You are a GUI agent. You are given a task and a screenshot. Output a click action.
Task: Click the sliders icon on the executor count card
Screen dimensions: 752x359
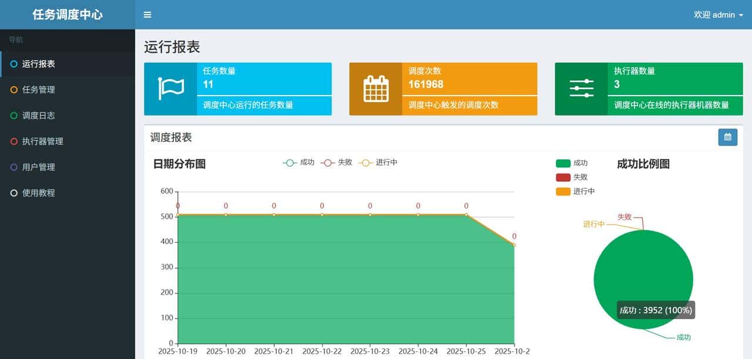[x=580, y=89]
